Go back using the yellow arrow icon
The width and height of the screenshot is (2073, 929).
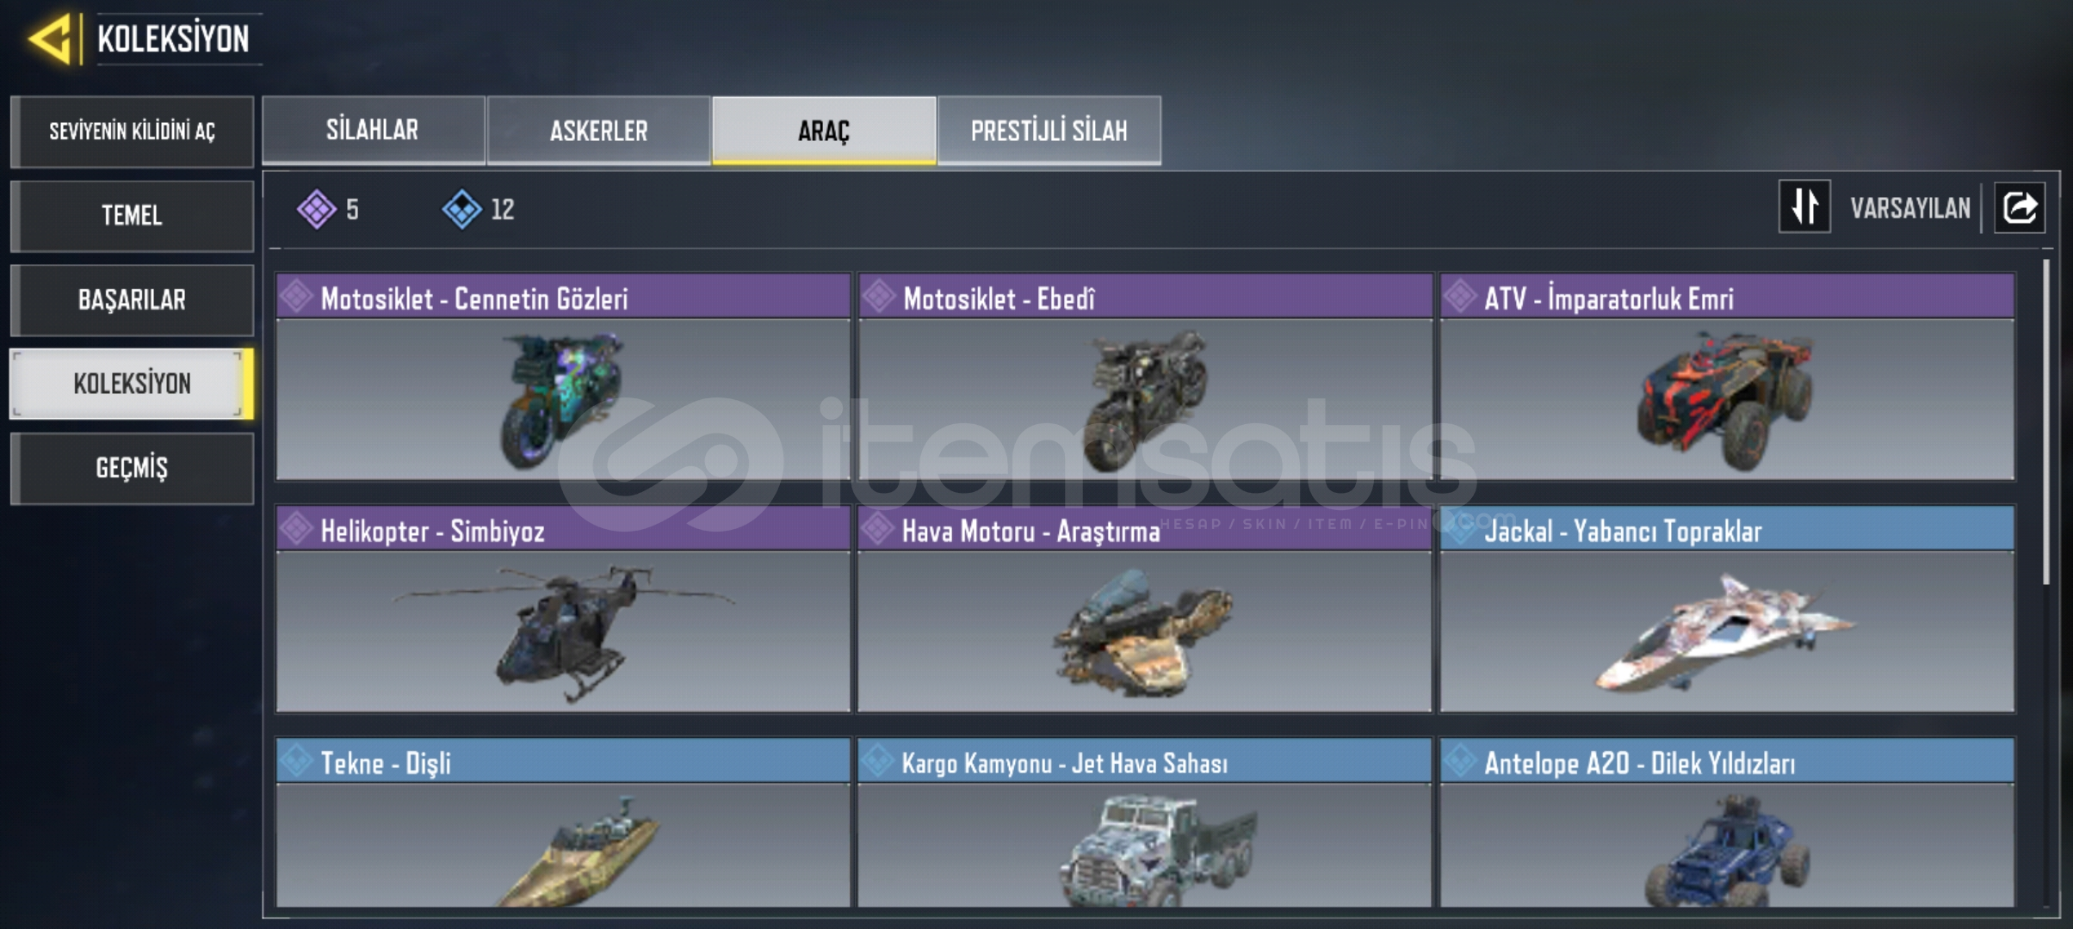[49, 39]
